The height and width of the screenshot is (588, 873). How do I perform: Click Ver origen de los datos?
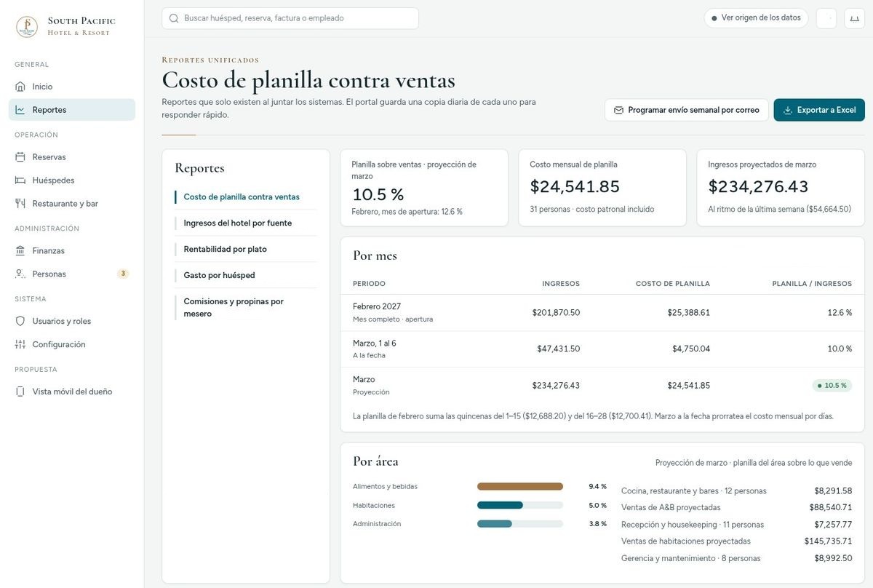[756, 18]
